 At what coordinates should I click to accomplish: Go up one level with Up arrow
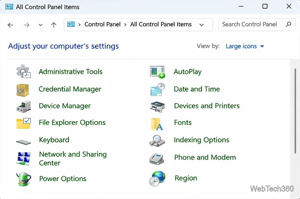[x=54, y=25]
